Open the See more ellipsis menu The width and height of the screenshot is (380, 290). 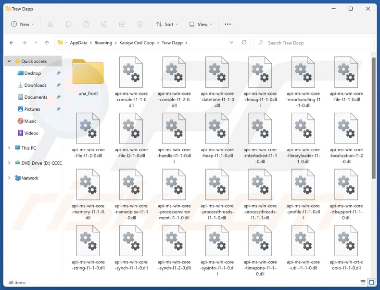(228, 24)
